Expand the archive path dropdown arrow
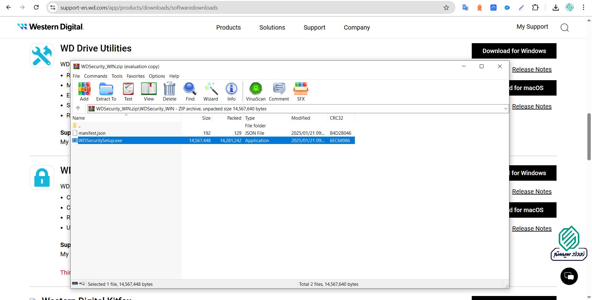Image resolution: width=592 pixels, height=300 pixels. pyautogui.click(x=506, y=109)
